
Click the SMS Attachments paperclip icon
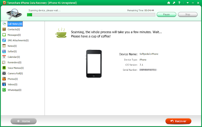[4, 40]
